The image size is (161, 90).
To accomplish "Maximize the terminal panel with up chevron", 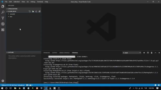I will (x=155, y=53).
